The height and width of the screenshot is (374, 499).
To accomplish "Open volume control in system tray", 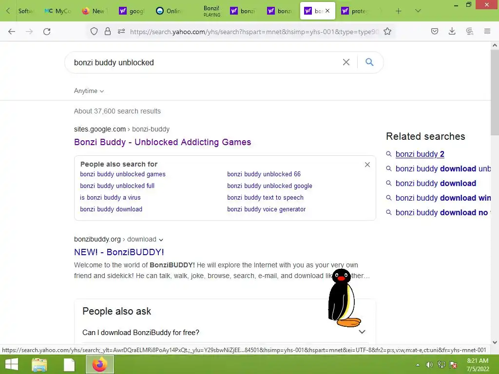I will pos(430,365).
